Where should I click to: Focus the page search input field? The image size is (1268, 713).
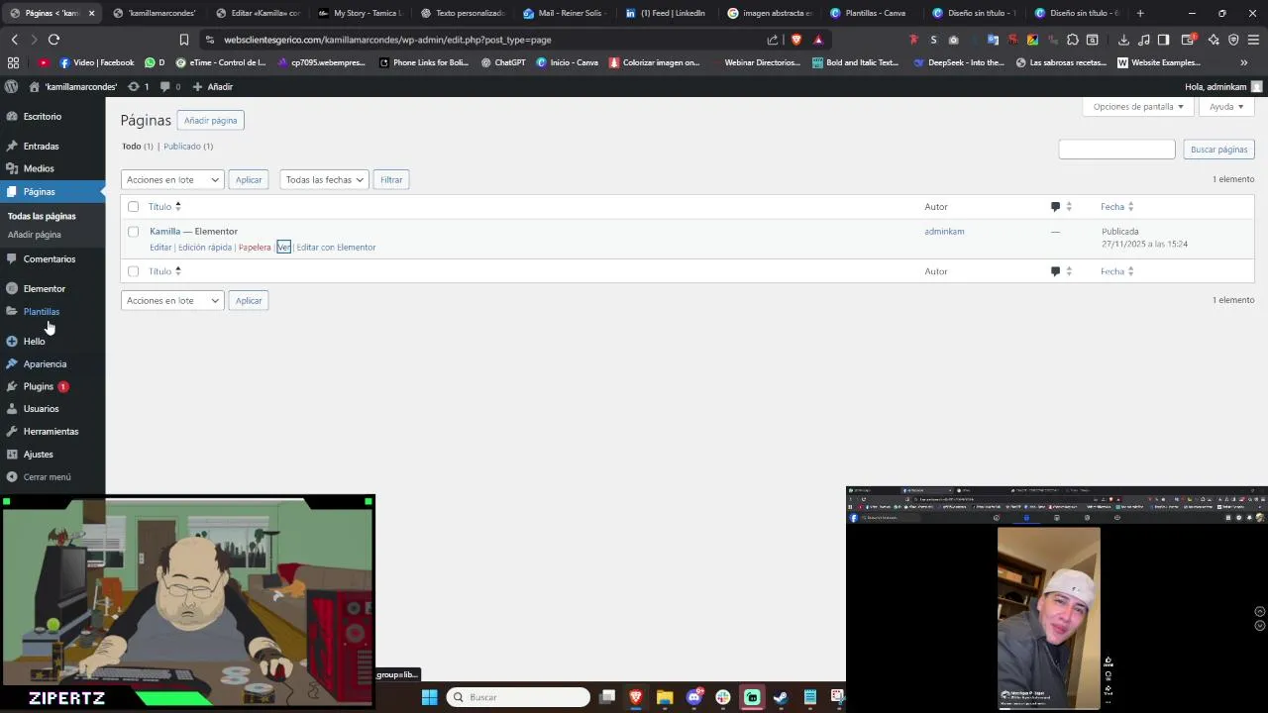1116,149
